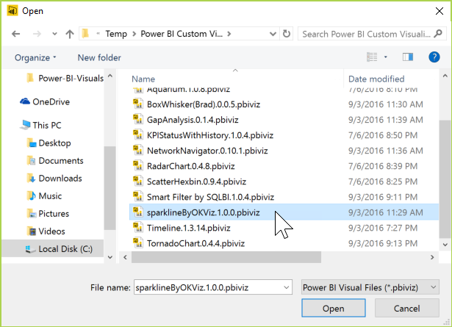452x327 pixels.
Task: Open the Desktop folder in the sidebar
Action: pyautogui.click(x=49, y=143)
